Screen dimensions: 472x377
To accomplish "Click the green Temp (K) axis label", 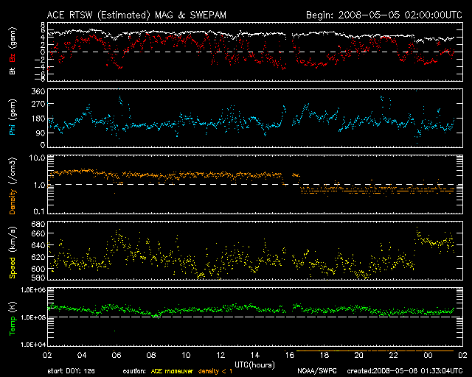I will 12,317.
